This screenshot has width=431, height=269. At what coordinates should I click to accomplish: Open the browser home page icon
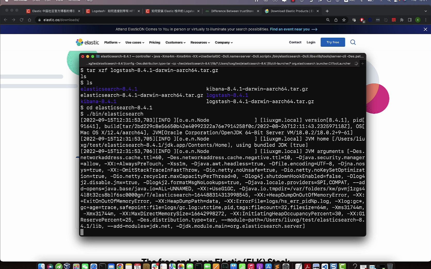pos(29,20)
